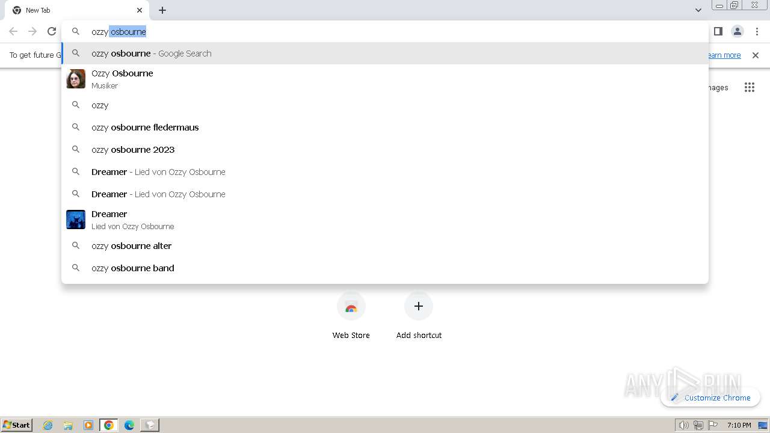Expand the tab search dropdown arrow
The height and width of the screenshot is (433, 770).
(698, 10)
